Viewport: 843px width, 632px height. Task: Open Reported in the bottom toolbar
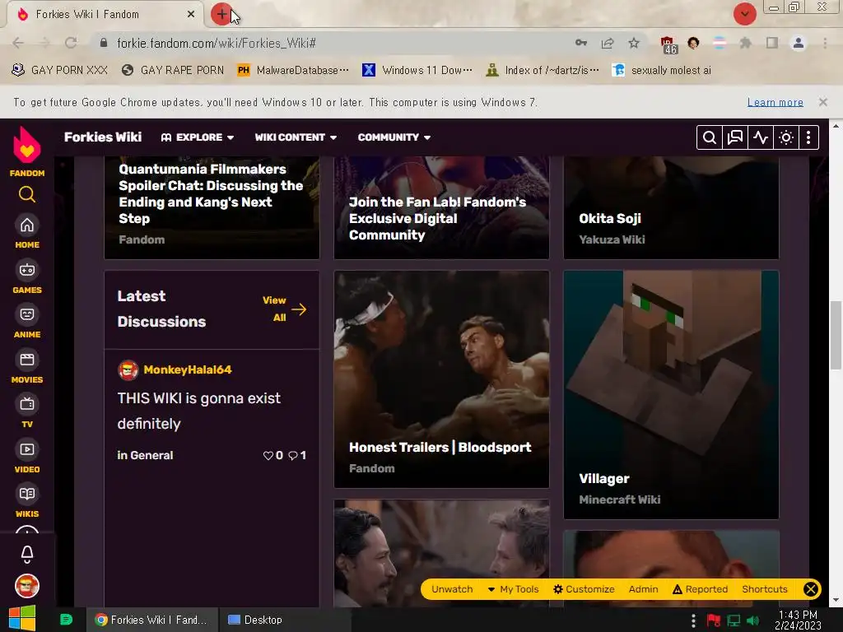click(700, 589)
